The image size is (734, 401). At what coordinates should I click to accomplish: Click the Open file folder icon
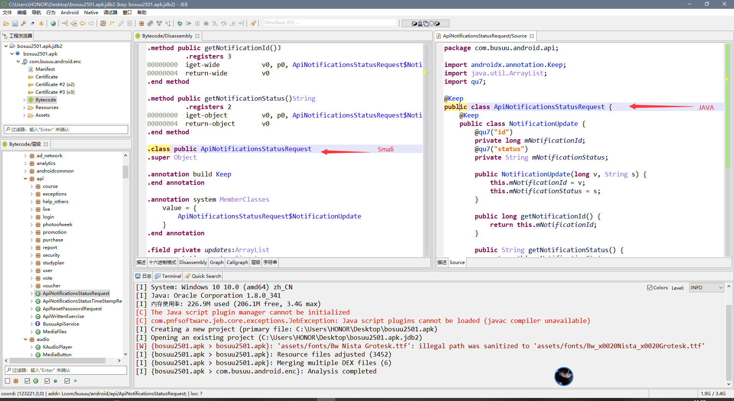click(x=6, y=24)
